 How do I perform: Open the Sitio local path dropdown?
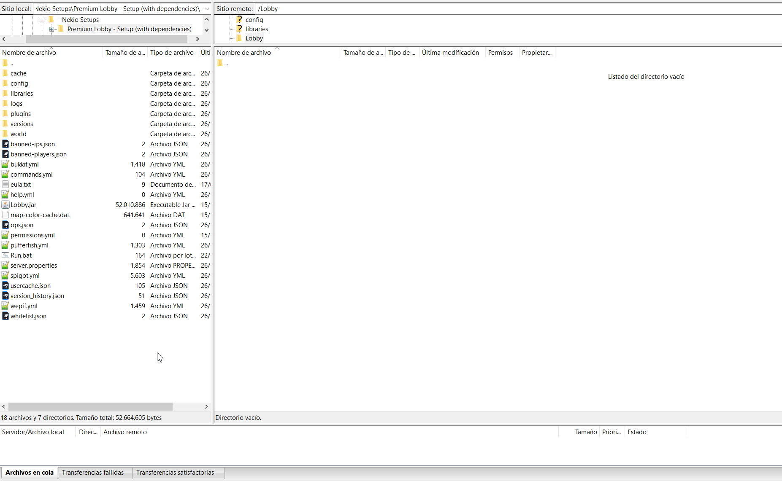(x=207, y=9)
